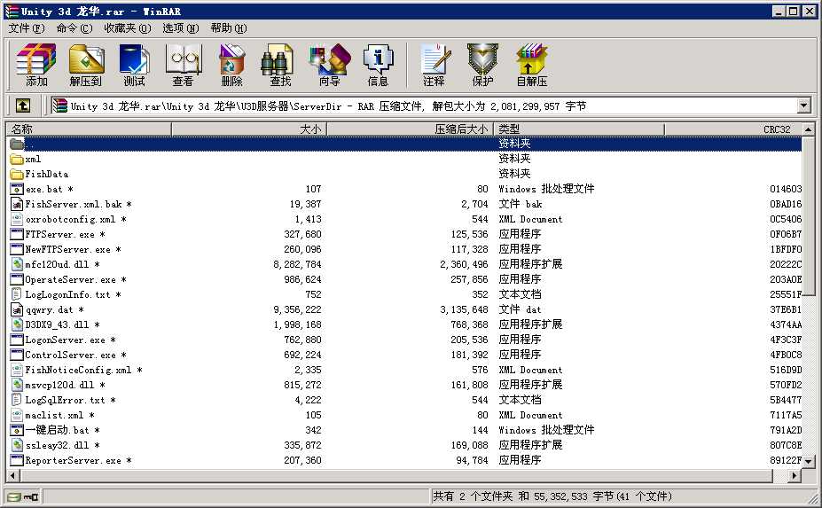
Task: Expand the archive path dropdown
Action: coord(804,106)
